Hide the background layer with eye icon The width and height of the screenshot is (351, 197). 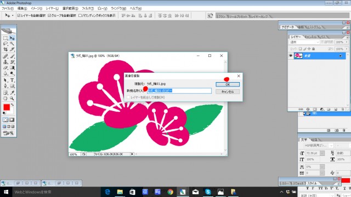tap(291, 56)
